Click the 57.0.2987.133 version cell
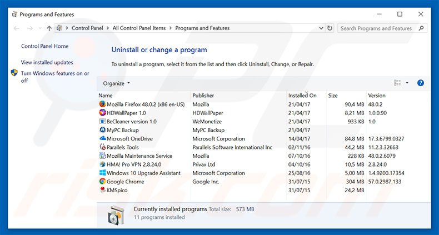This screenshot has height=235, width=439. pyautogui.click(x=385, y=182)
